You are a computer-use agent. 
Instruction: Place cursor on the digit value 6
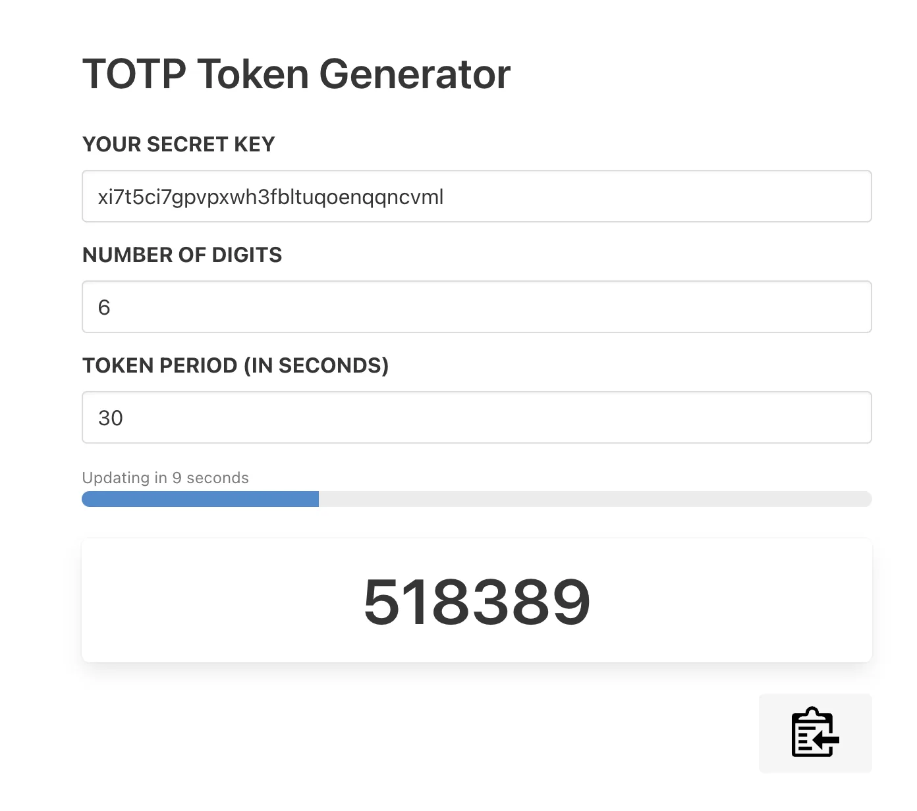click(x=104, y=307)
